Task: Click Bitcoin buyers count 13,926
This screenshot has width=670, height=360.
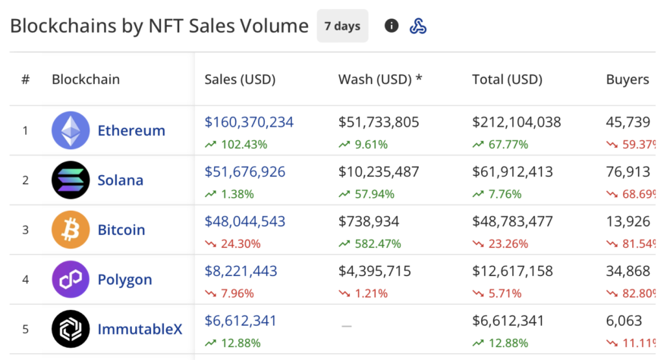Action: tap(628, 221)
